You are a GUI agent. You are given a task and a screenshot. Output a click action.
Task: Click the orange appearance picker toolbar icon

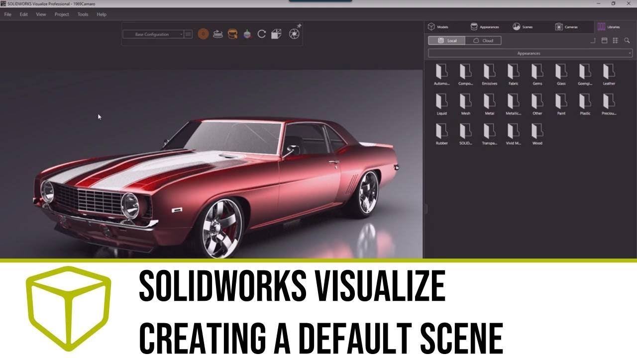coord(232,34)
